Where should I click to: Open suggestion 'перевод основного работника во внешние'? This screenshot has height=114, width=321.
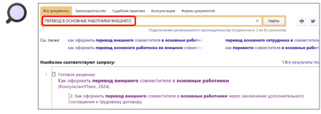135,48
